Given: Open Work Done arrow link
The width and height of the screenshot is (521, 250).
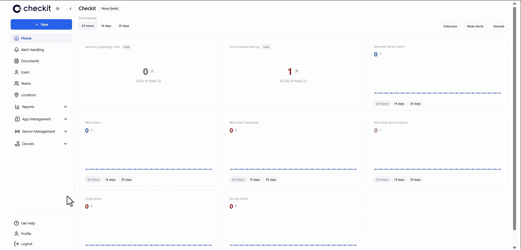Looking at the screenshot, I should [91, 130].
